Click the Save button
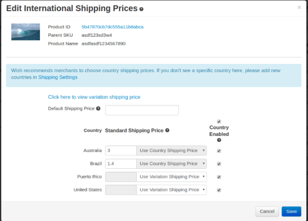Image resolution: width=308 pixels, height=221 pixels. (291, 212)
